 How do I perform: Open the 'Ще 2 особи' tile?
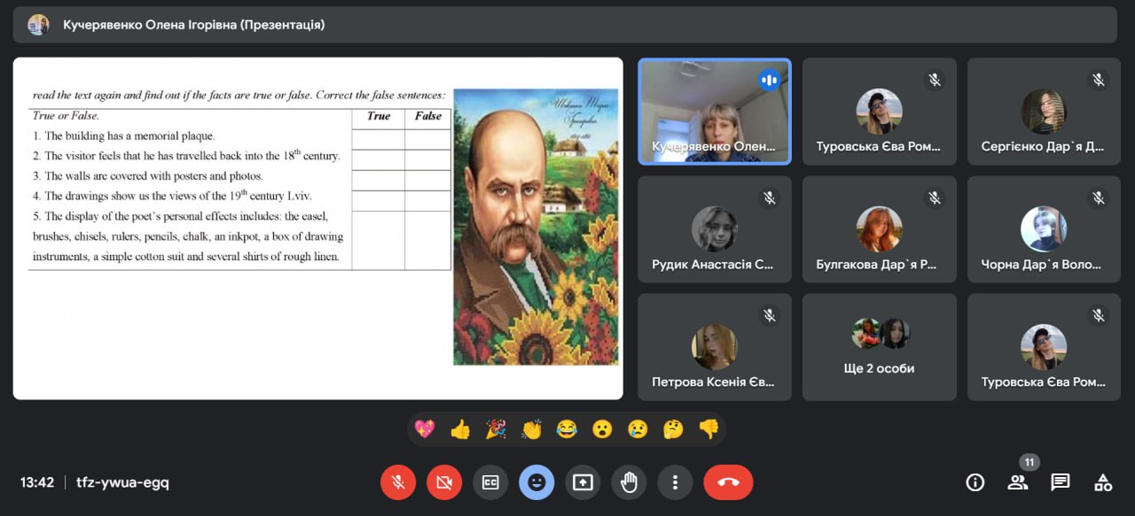pyautogui.click(x=880, y=347)
